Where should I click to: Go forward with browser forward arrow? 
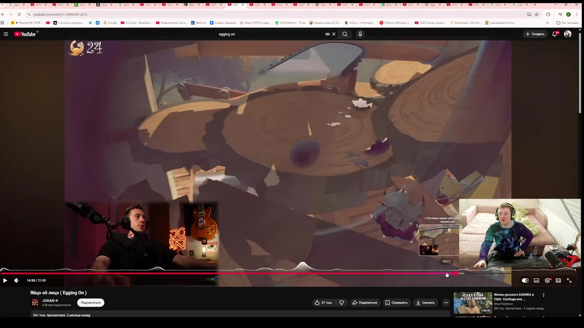[x=11, y=14]
